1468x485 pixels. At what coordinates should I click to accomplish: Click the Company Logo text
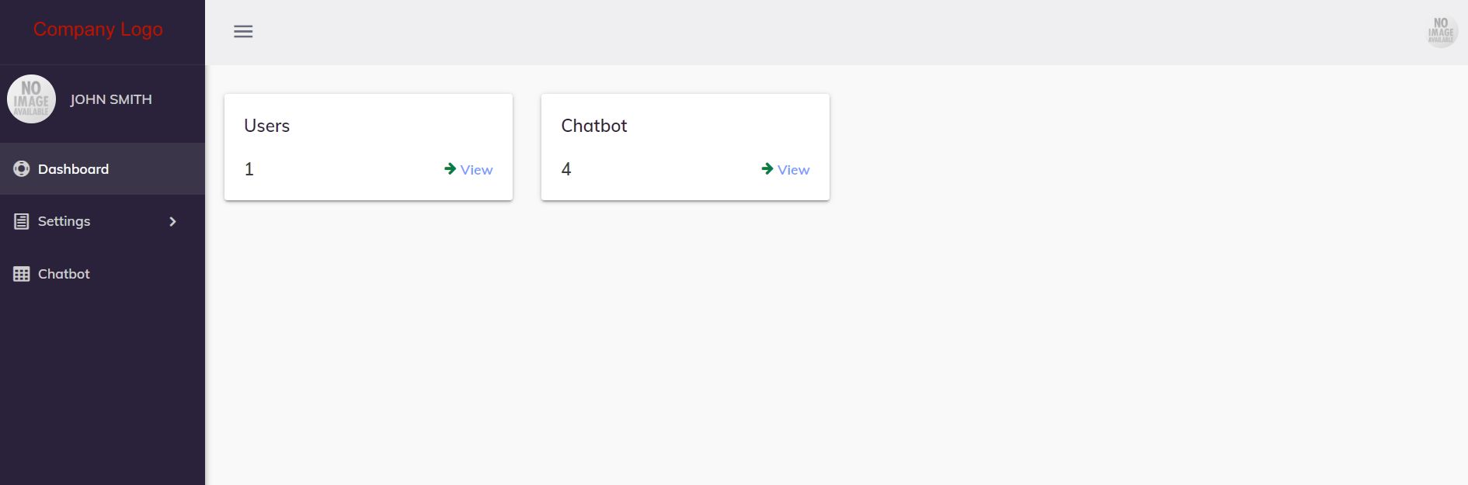98,29
